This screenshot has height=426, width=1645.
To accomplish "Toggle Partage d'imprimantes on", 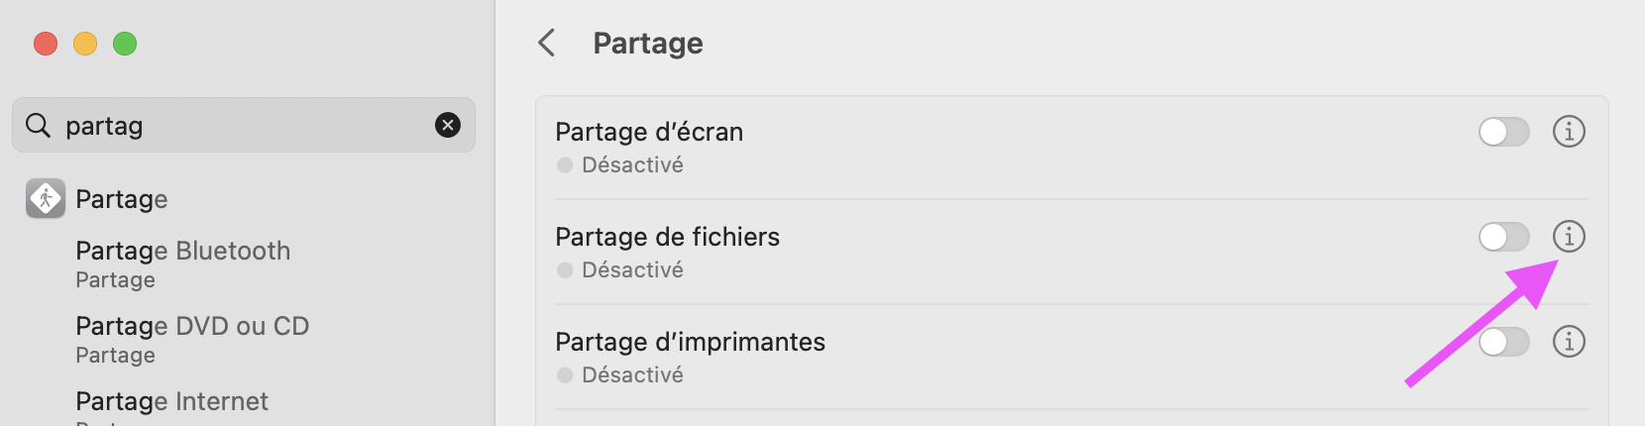I will click(x=1503, y=341).
